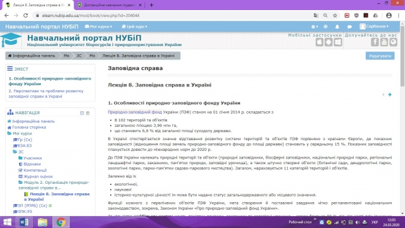Screen dimensions: 405x228
Task: Open the Гр (Ск) course item
Action: click(x=25, y=140)
